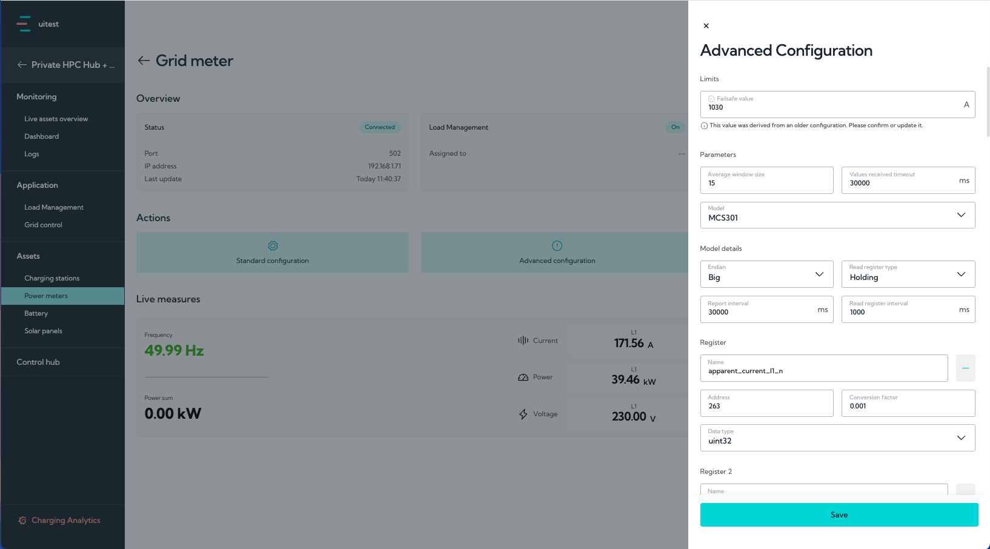Click the Standard configuration gear icon

pos(273,245)
